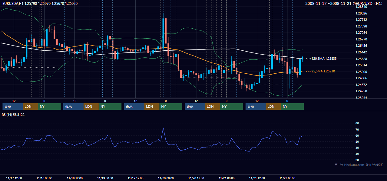
Task: Select the 11/17 12:00 time axis label
Action: (14, 178)
